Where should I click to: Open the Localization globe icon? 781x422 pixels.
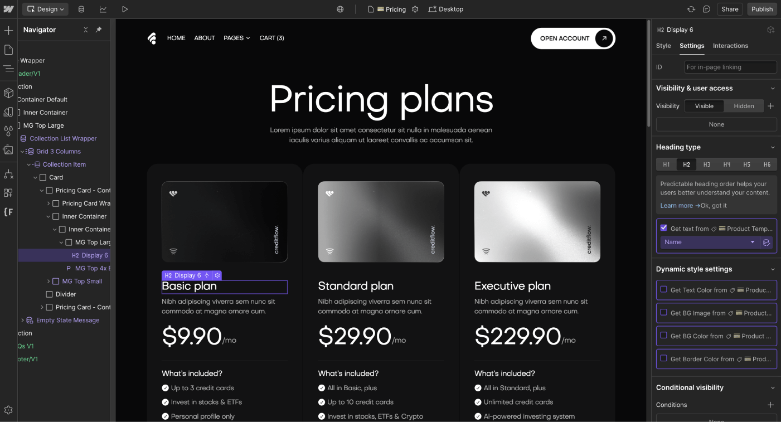point(340,9)
